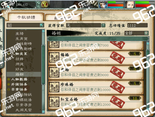Click the search magnifier icon beside search box
The image size is (155, 117).
coord(42,25)
